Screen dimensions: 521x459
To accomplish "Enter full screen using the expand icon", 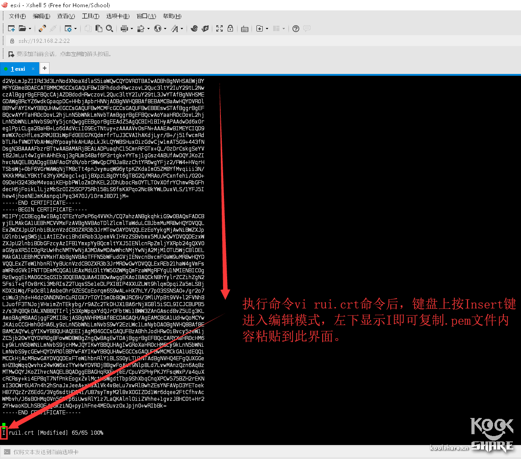I will click(x=219, y=28).
